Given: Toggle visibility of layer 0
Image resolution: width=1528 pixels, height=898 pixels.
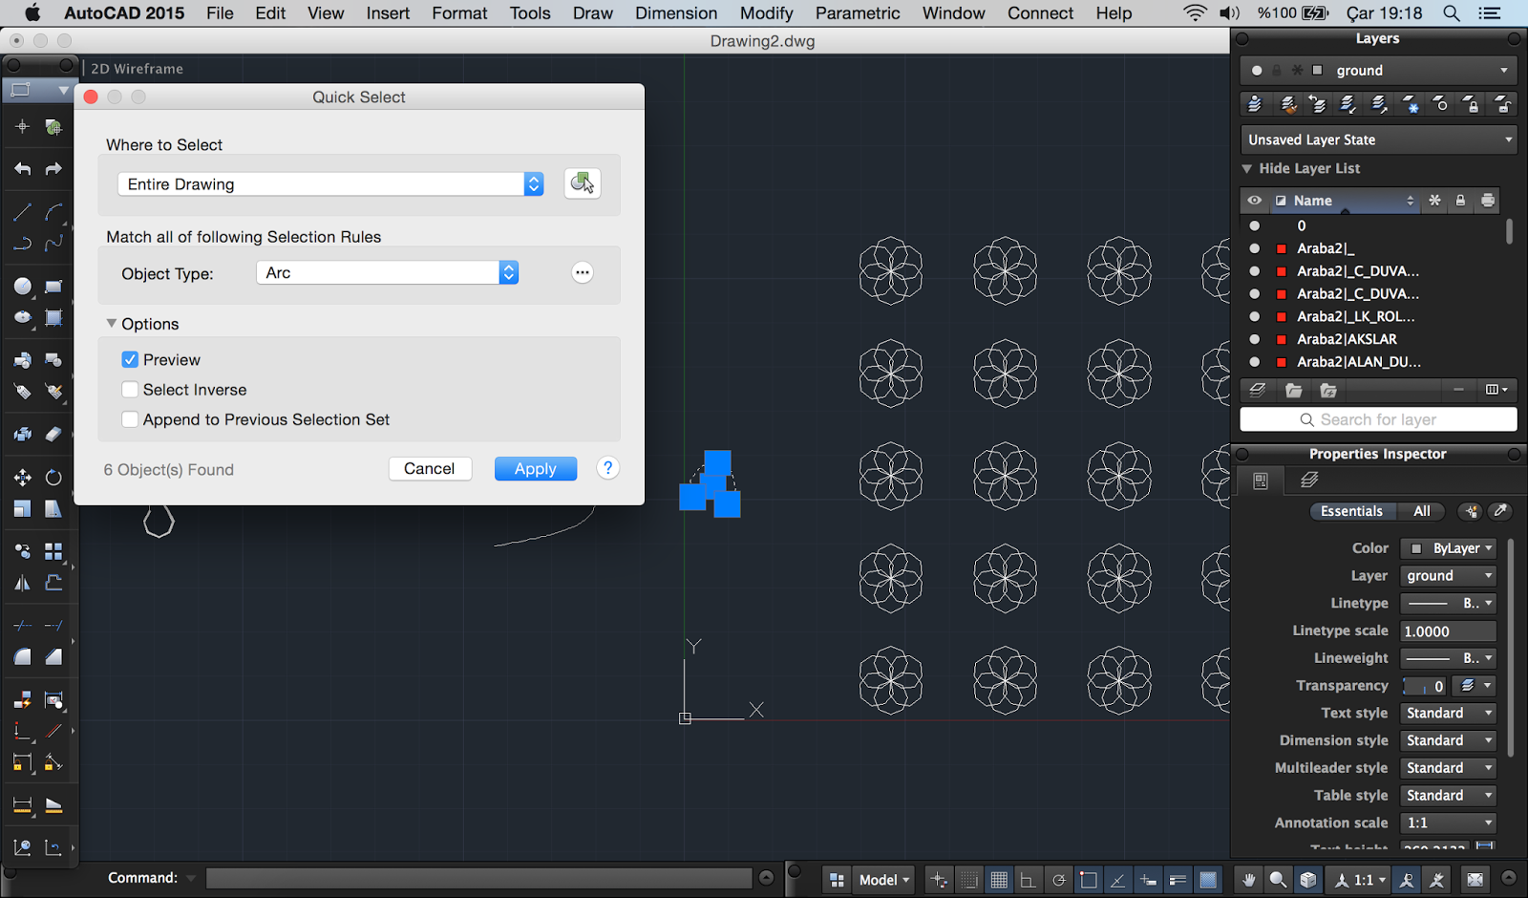Looking at the screenshot, I should (1255, 225).
